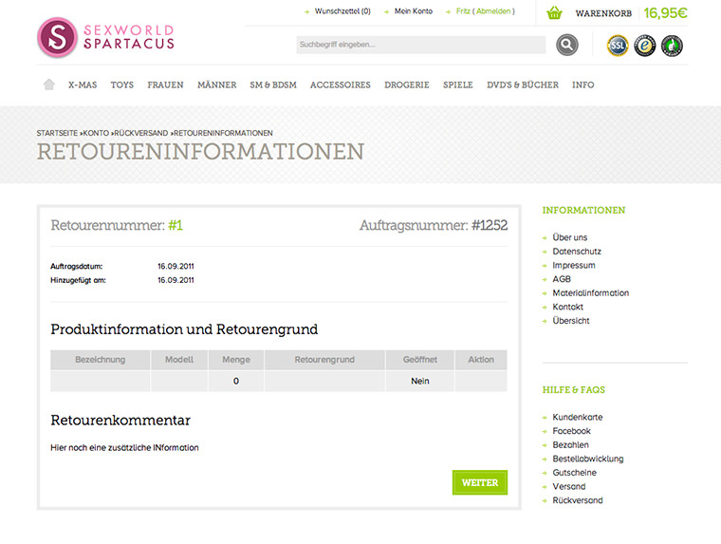Open the Facebook link

coord(571,431)
